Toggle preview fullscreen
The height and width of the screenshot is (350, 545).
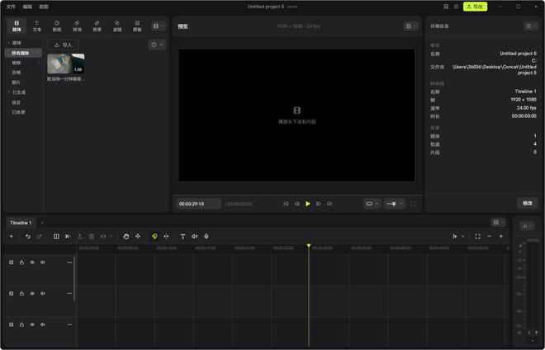coord(413,203)
